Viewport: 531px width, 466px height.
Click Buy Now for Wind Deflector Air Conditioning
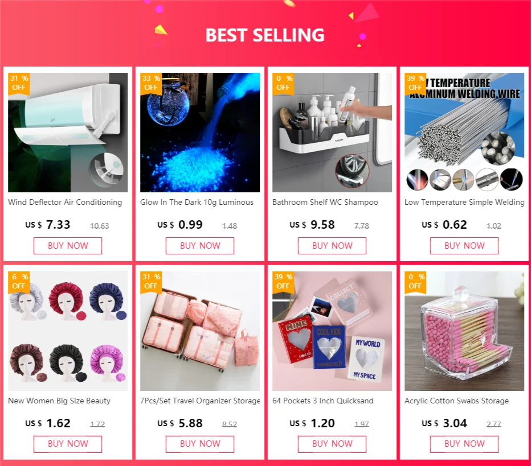pos(68,245)
